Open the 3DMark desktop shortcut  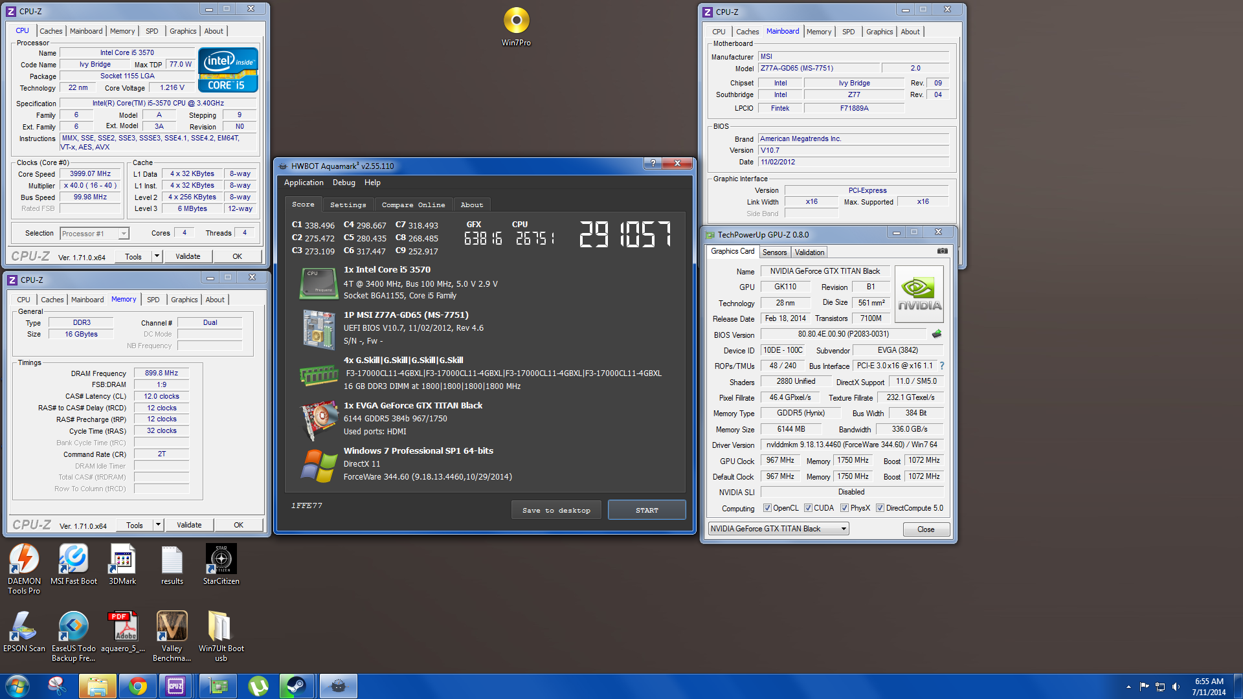122,564
